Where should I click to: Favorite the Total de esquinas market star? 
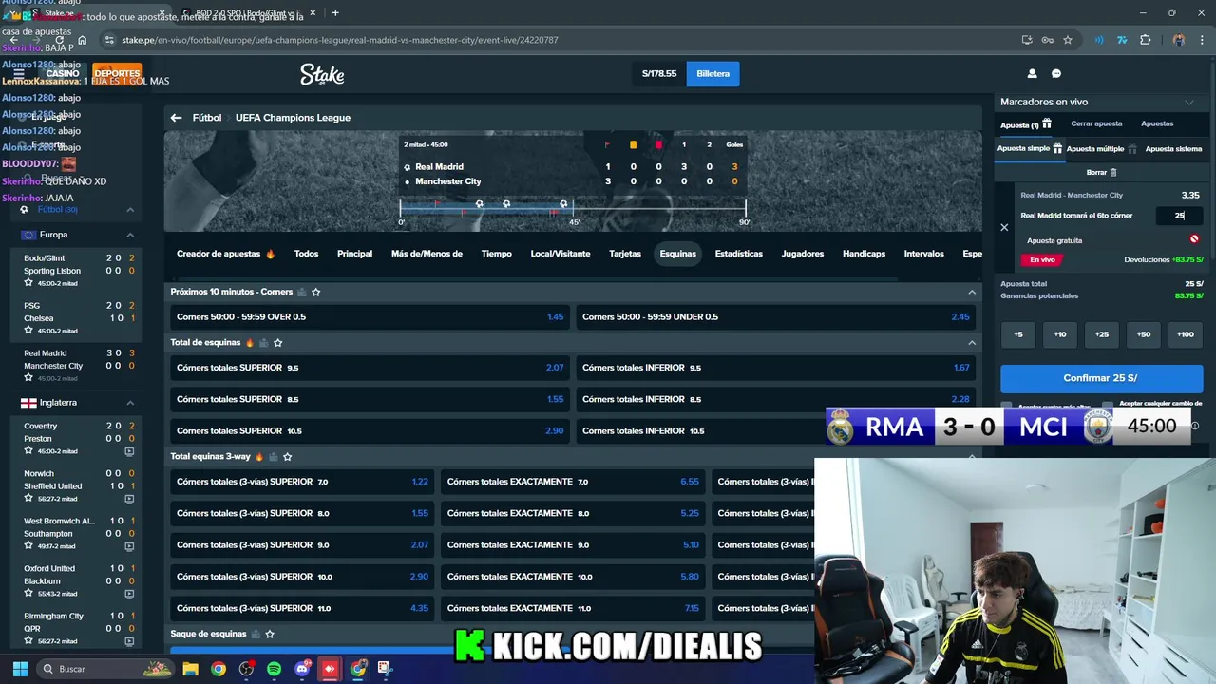click(277, 342)
